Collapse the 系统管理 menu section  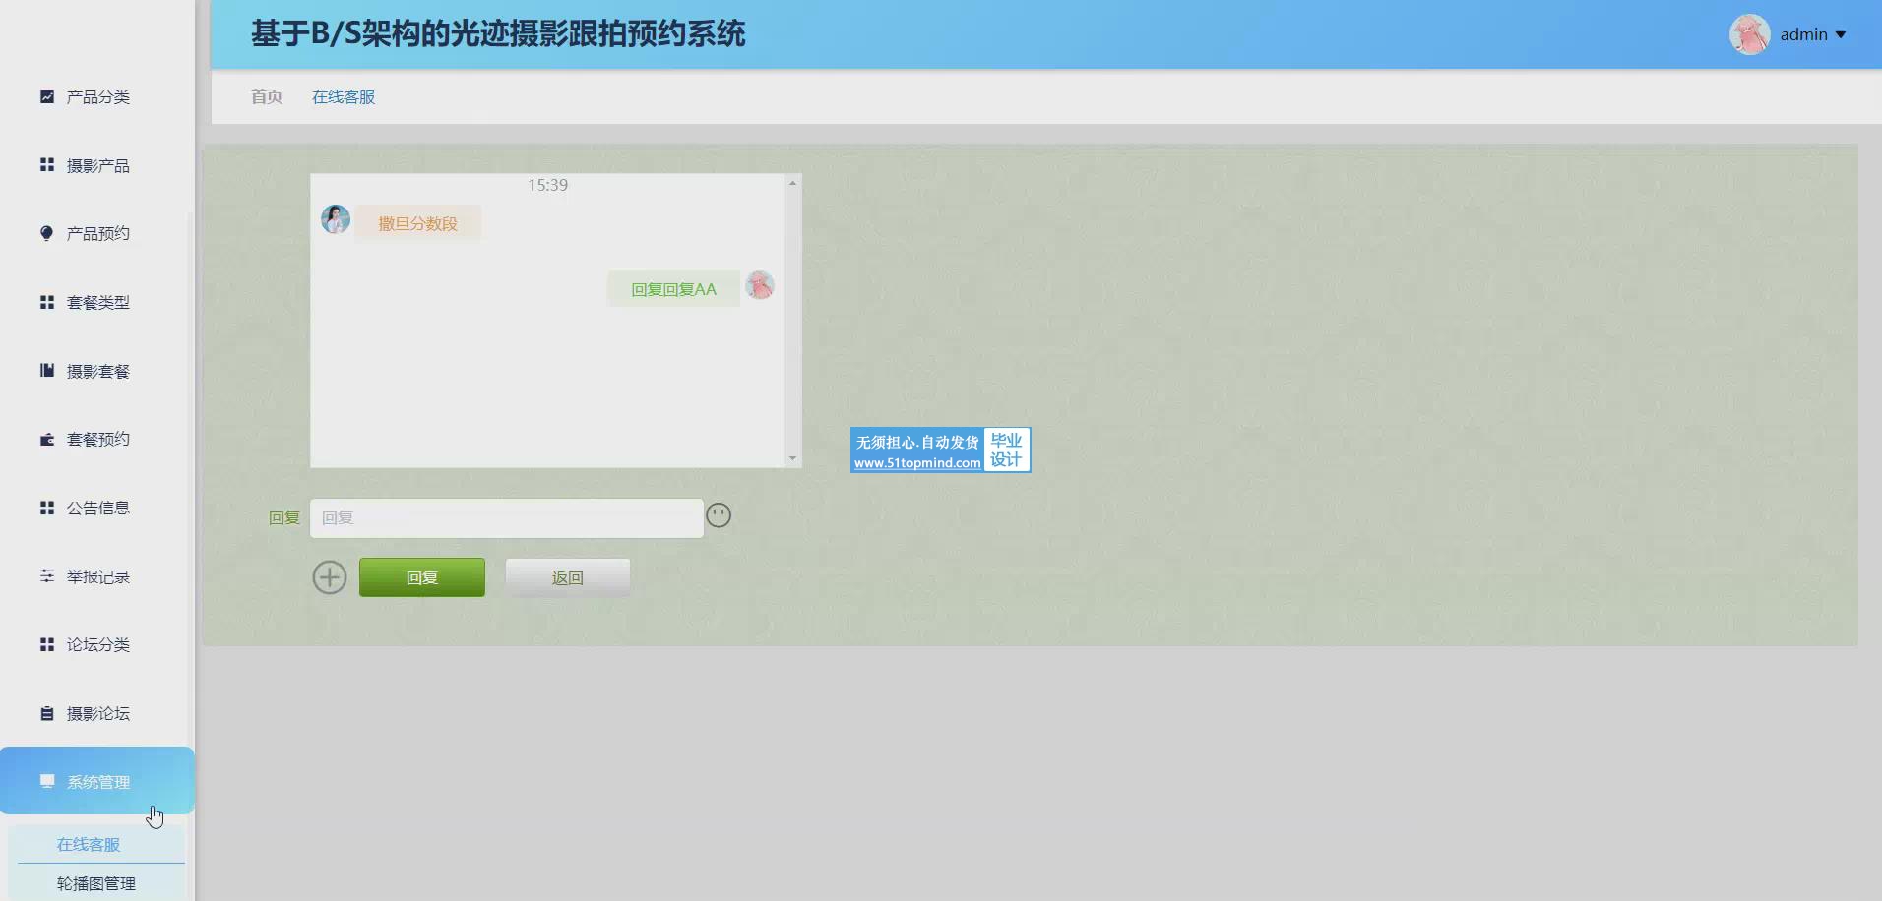[x=97, y=782]
